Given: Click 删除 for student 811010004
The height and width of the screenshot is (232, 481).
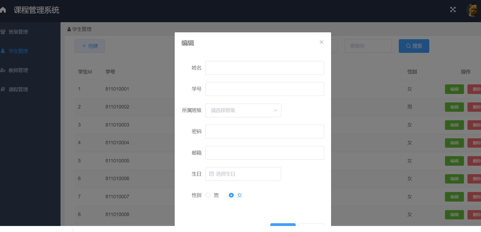Looking at the screenshot, I should click(x=474, y=143).
